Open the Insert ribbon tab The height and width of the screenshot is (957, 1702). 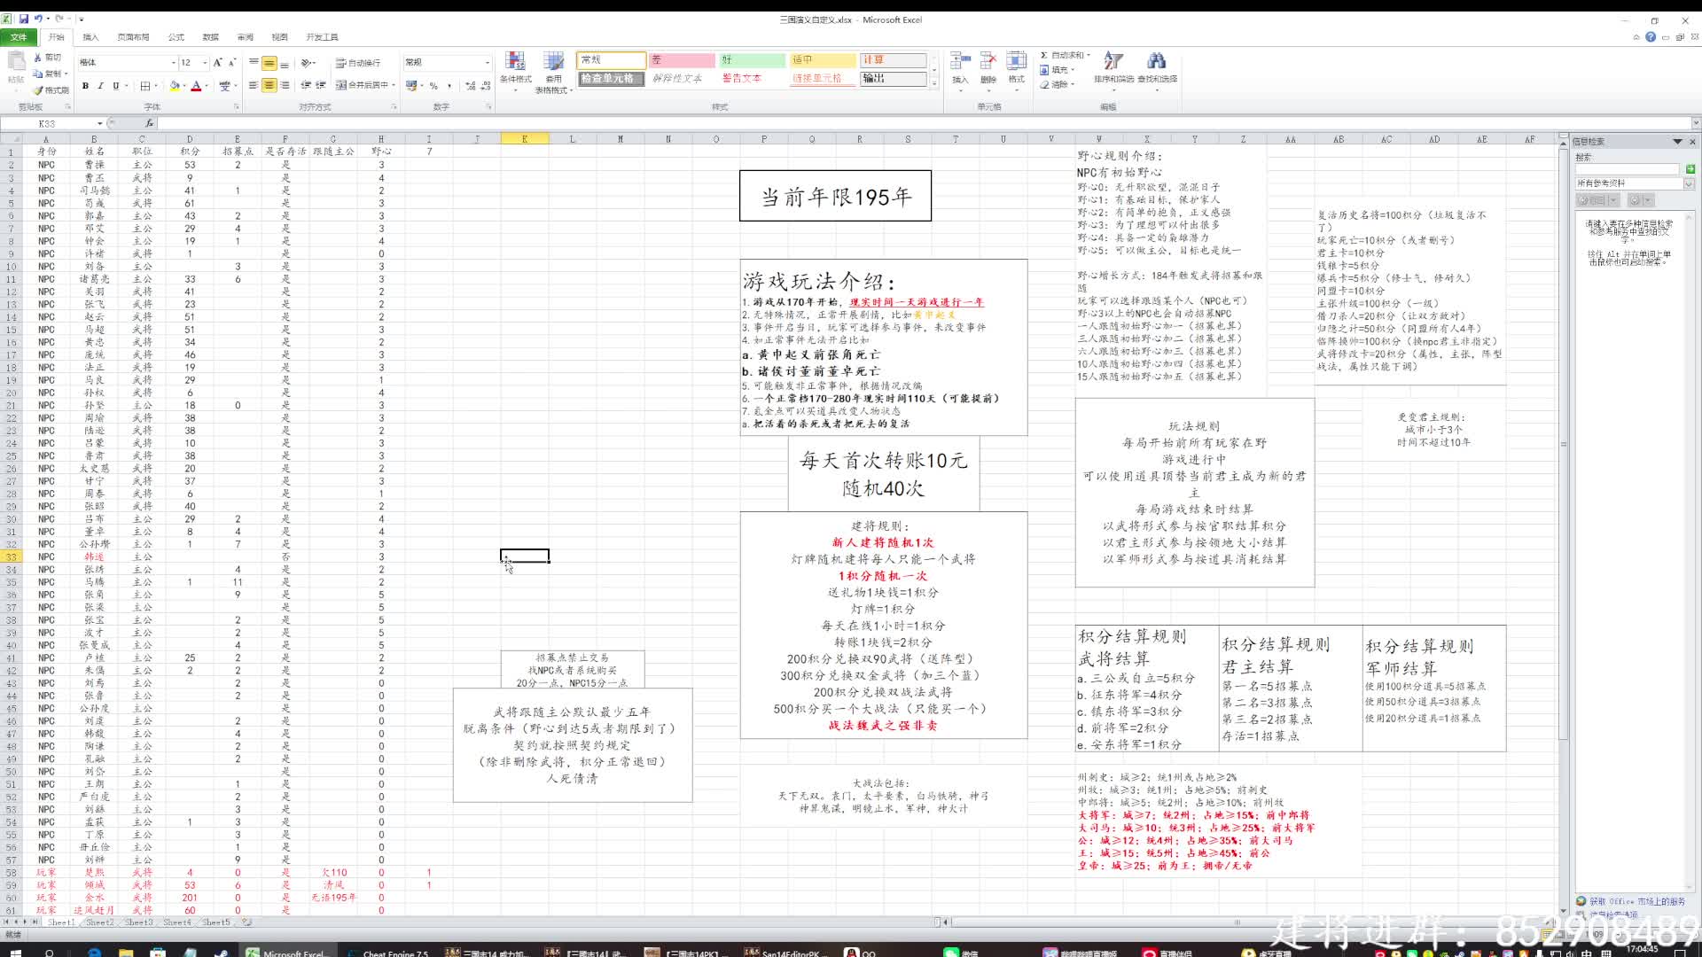90,37
